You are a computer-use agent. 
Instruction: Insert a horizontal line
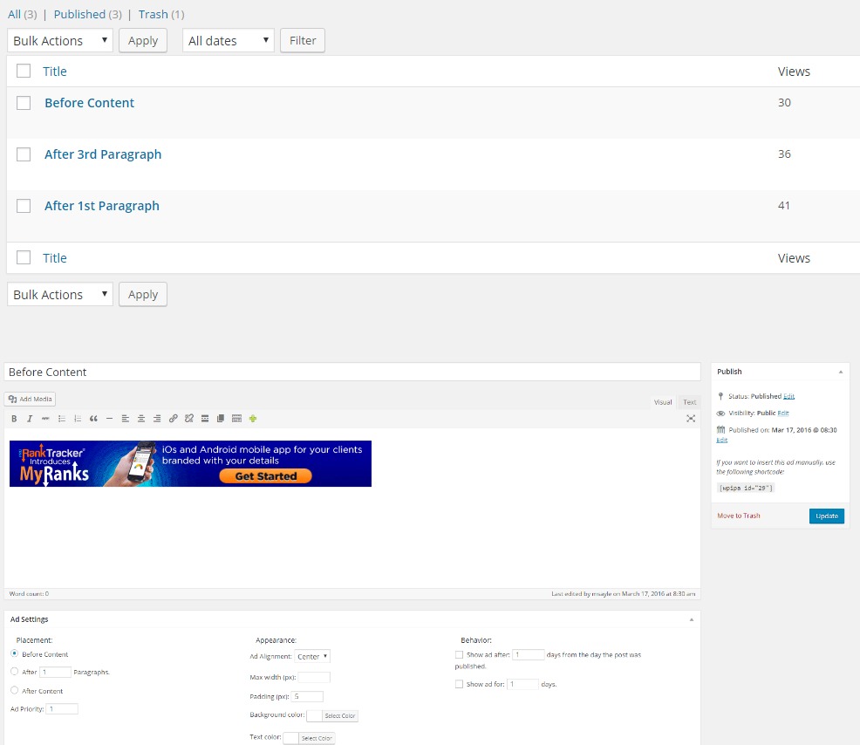[109, 419]
